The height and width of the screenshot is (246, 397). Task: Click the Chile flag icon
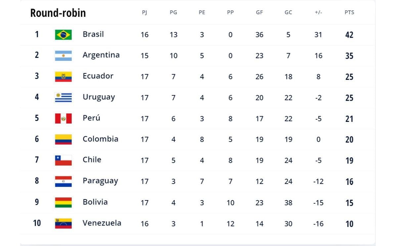point(63,160)
